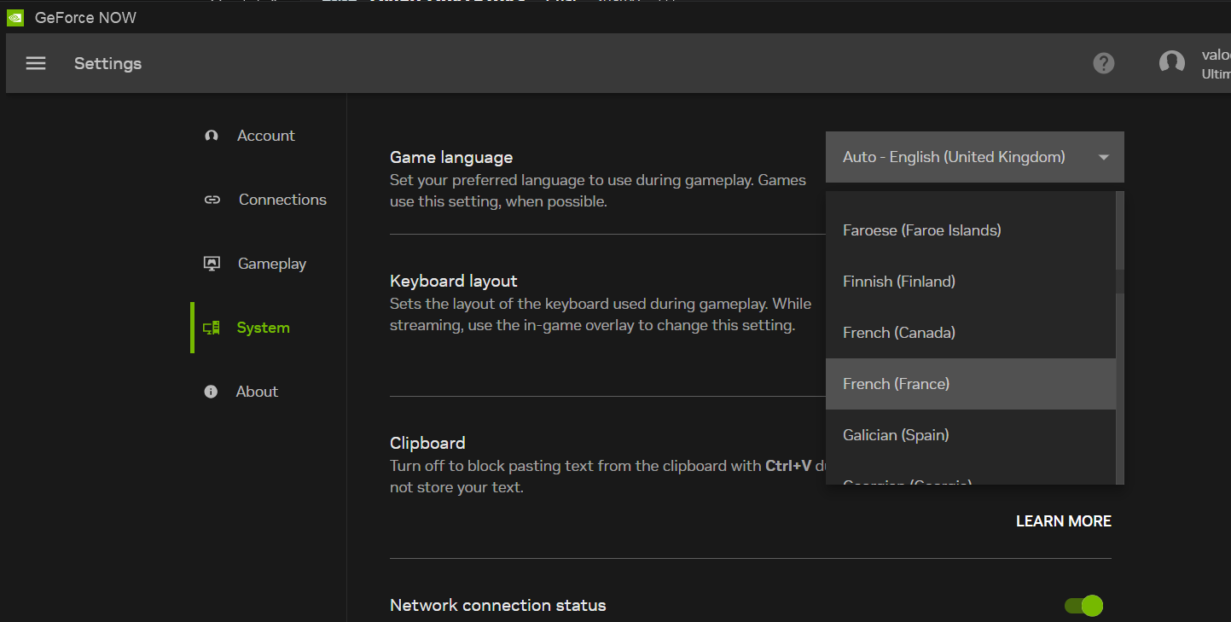Toggle off Network connection status switch

tap(1083, 606)
